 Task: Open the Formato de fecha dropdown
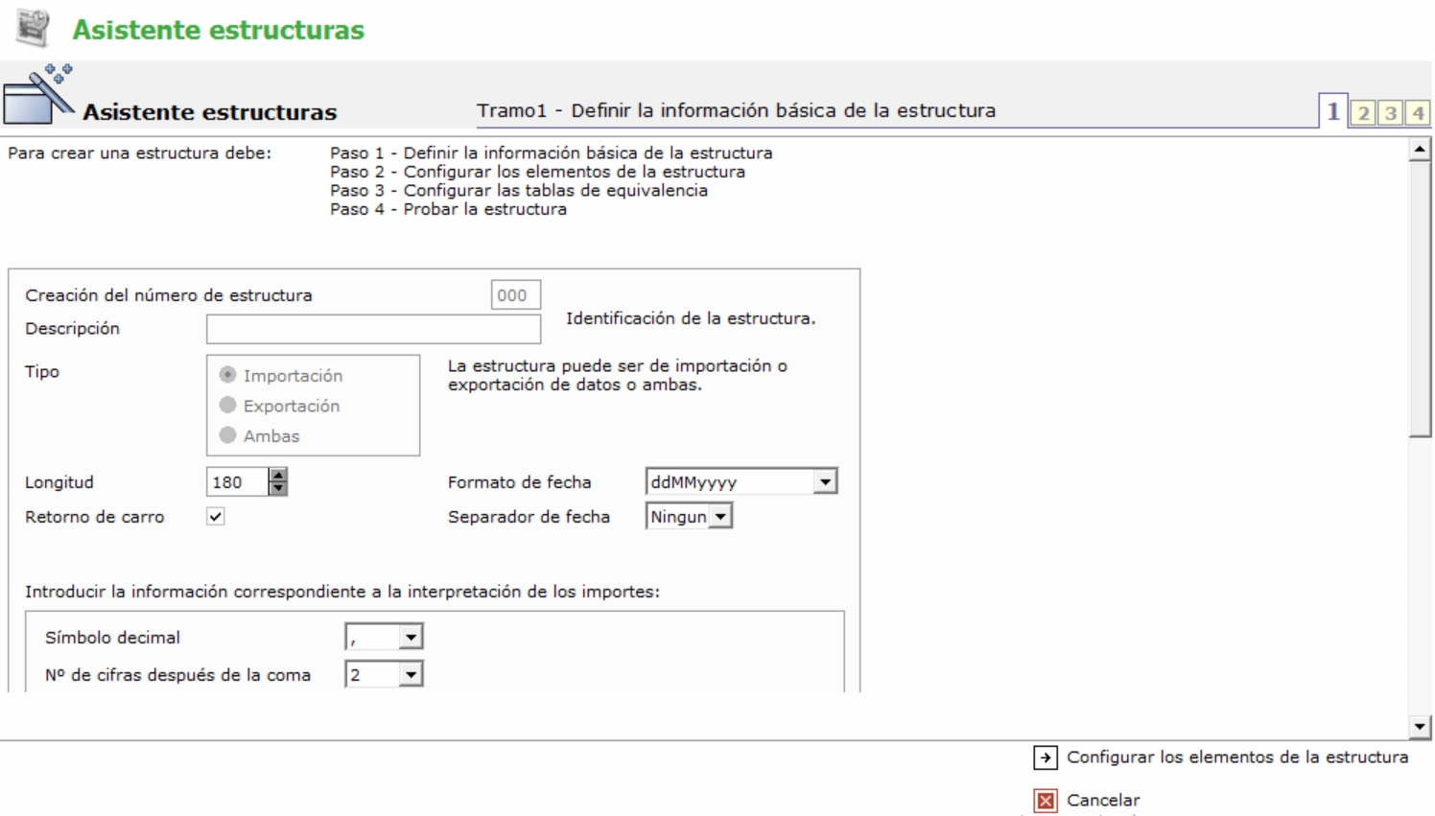coord(825,481)
